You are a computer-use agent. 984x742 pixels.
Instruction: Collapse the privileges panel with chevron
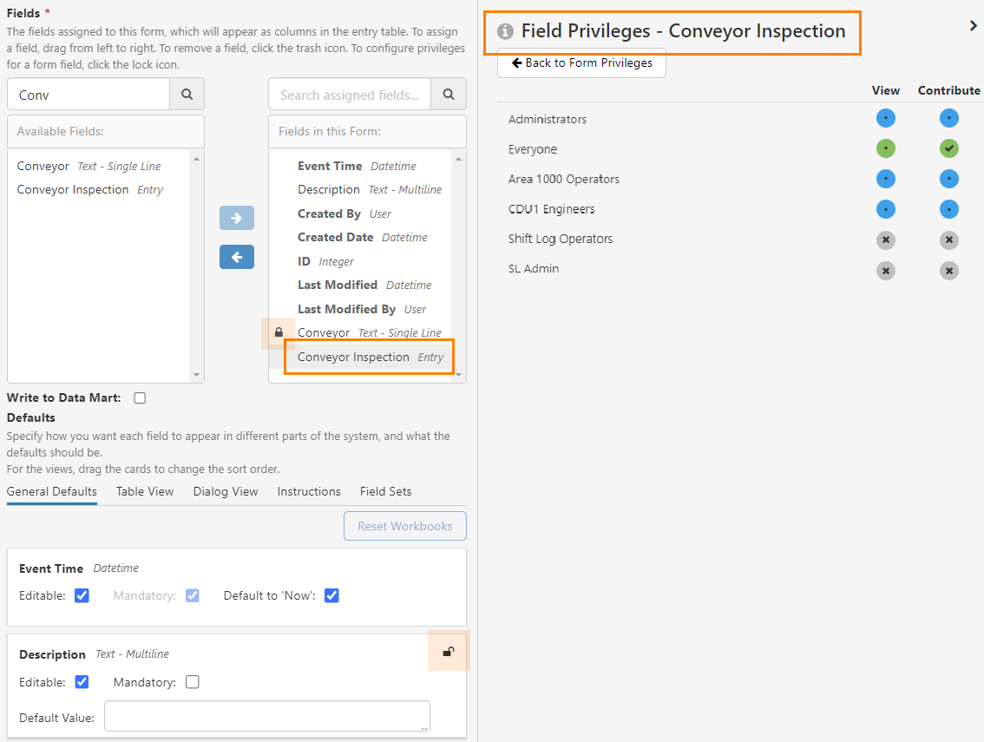pyautogui.click(x=973, y=26)
